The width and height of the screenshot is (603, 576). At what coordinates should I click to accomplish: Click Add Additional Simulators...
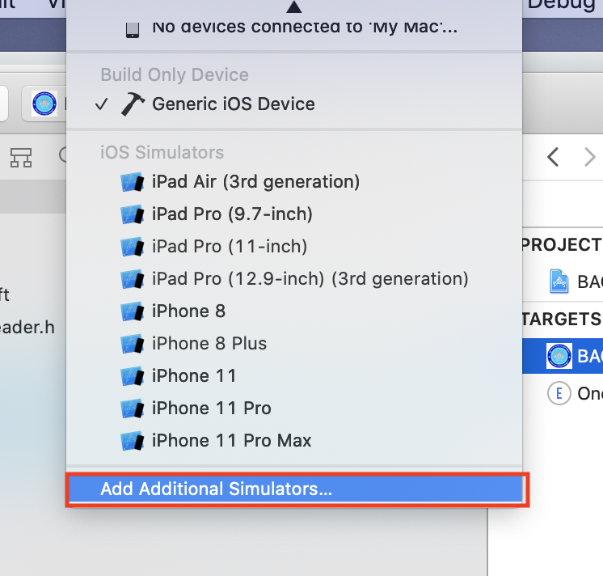(x=216, y=489)
